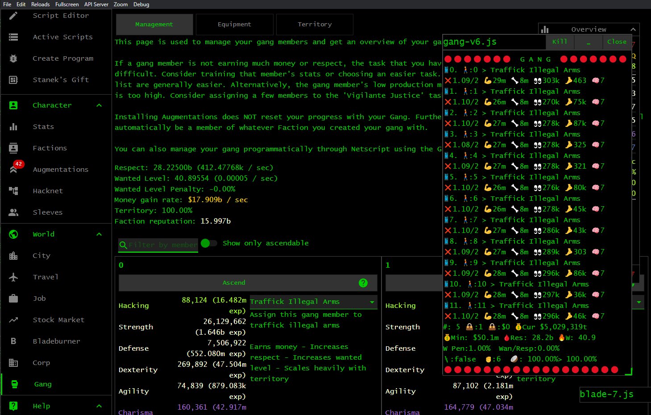Select the Bladeburner B icon
The height and width of the screenshot is (415, 651).
tap(13, 341)
